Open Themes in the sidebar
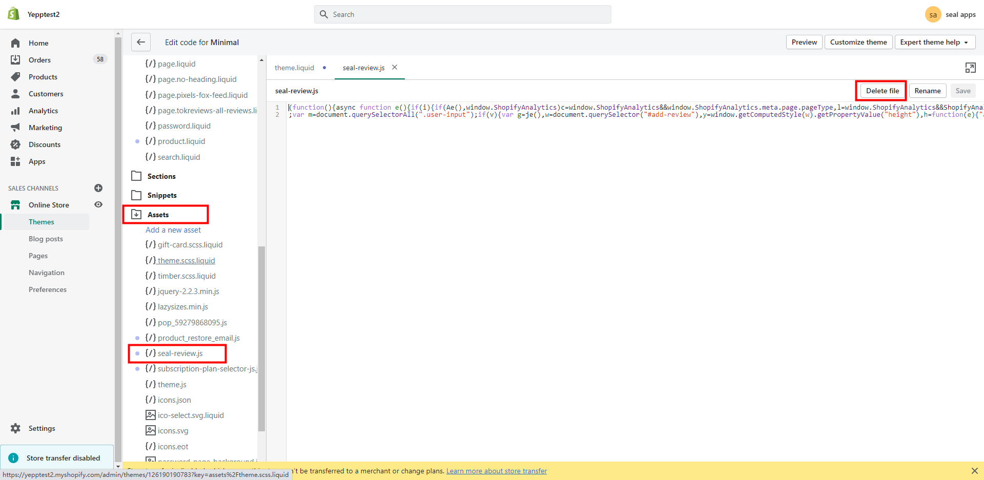984x480 pixels. [x=42, y=222]
